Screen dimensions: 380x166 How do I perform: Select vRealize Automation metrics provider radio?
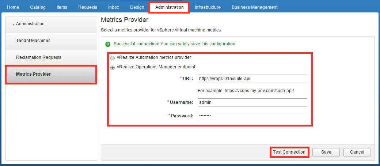click(113, 58)
